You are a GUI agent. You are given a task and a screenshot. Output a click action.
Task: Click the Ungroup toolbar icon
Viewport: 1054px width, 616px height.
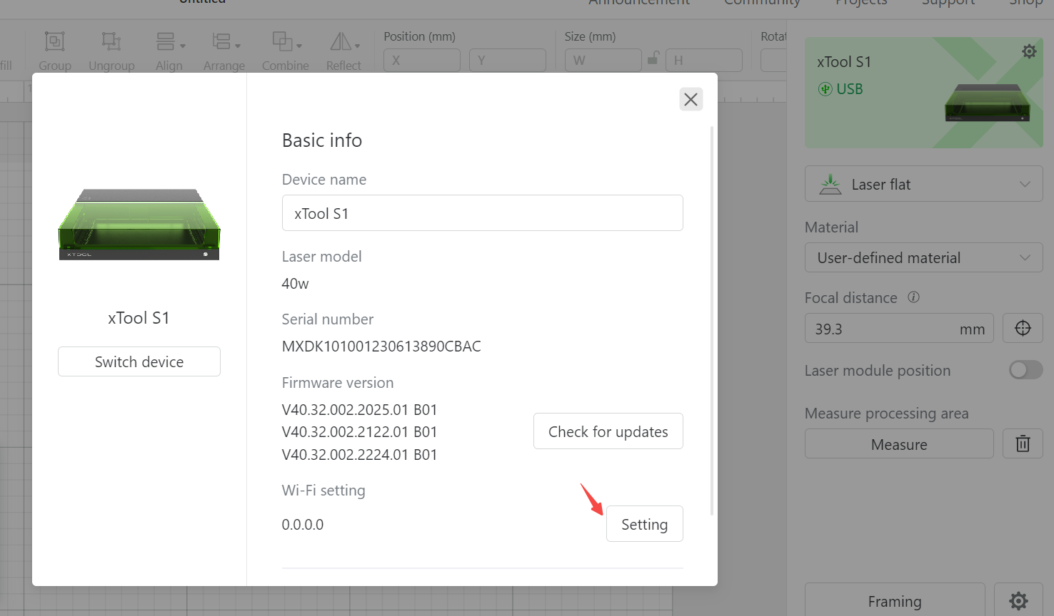tap(111, 41)
